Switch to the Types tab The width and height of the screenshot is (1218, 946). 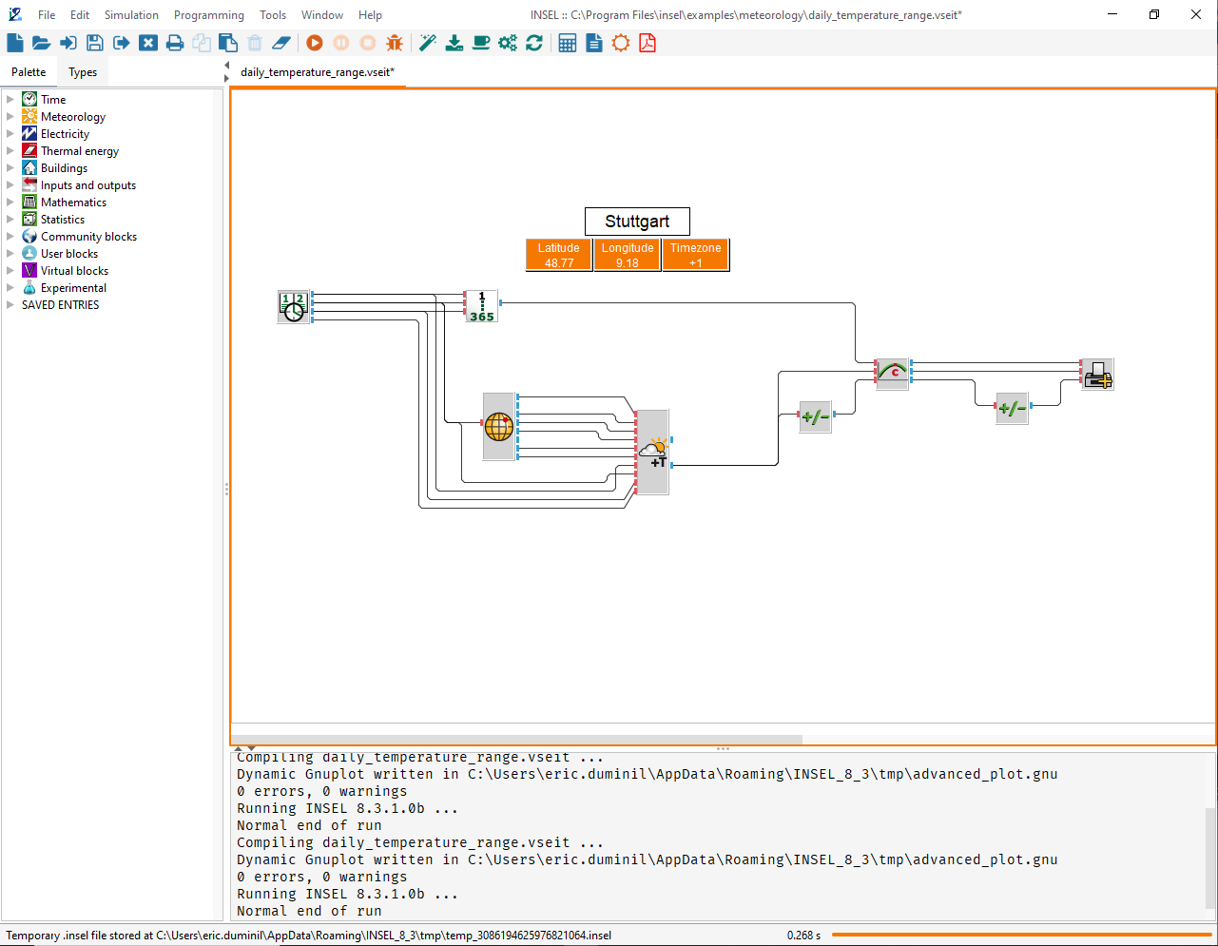click(x=83, y=72)
